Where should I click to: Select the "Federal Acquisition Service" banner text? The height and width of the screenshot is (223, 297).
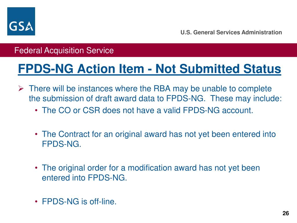point(64,51)
